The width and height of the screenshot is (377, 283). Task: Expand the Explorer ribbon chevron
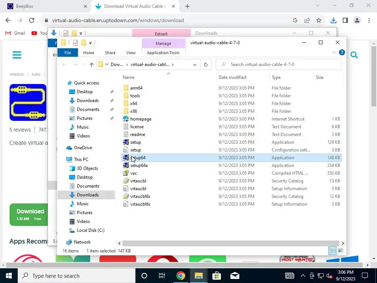(x=334, y=52)
